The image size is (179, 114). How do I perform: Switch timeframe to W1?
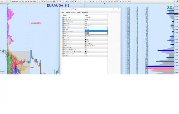click(126, 1)
